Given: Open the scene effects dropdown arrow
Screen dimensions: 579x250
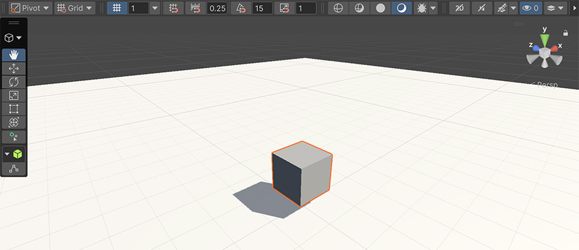Looking at the screenshot, I should 513,8.
